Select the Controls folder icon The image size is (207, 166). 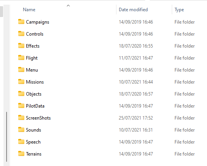(21, 34)
